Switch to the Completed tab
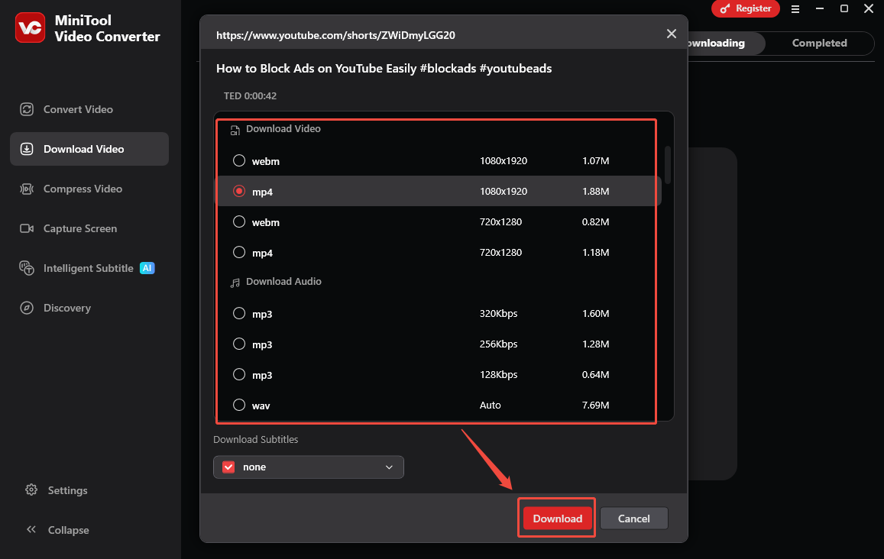This screenshot has height=559, width=884. 819,43
